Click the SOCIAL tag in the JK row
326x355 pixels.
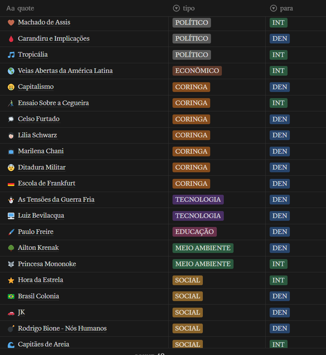point(188,312)
